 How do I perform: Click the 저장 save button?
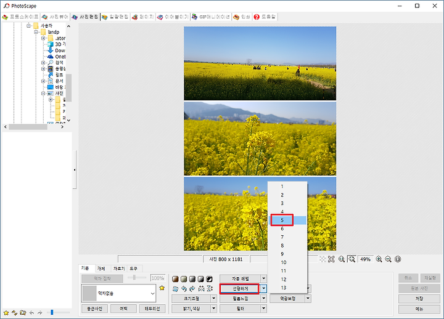click(419, 299)
